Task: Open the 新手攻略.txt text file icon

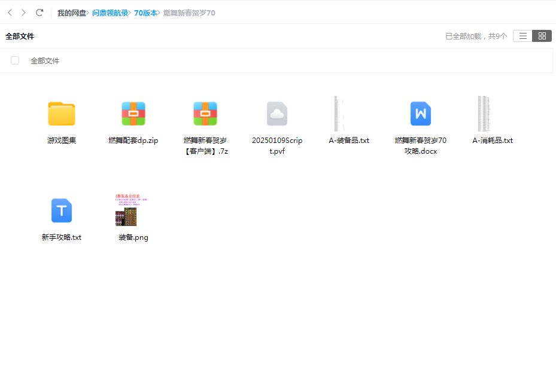Action: pyautogui.click(x=62, y=211)
